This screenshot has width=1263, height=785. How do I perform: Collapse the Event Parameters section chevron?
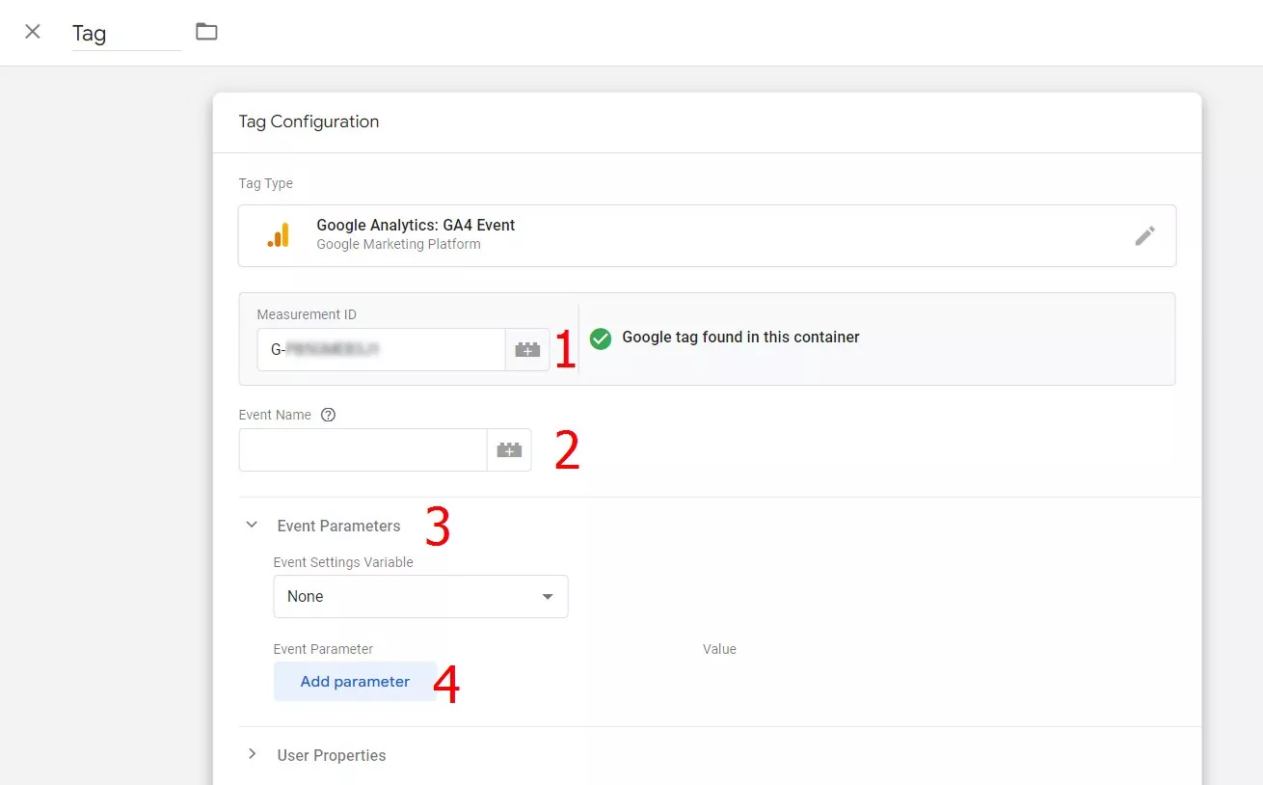pyautogui.click(x=252, y=526)
